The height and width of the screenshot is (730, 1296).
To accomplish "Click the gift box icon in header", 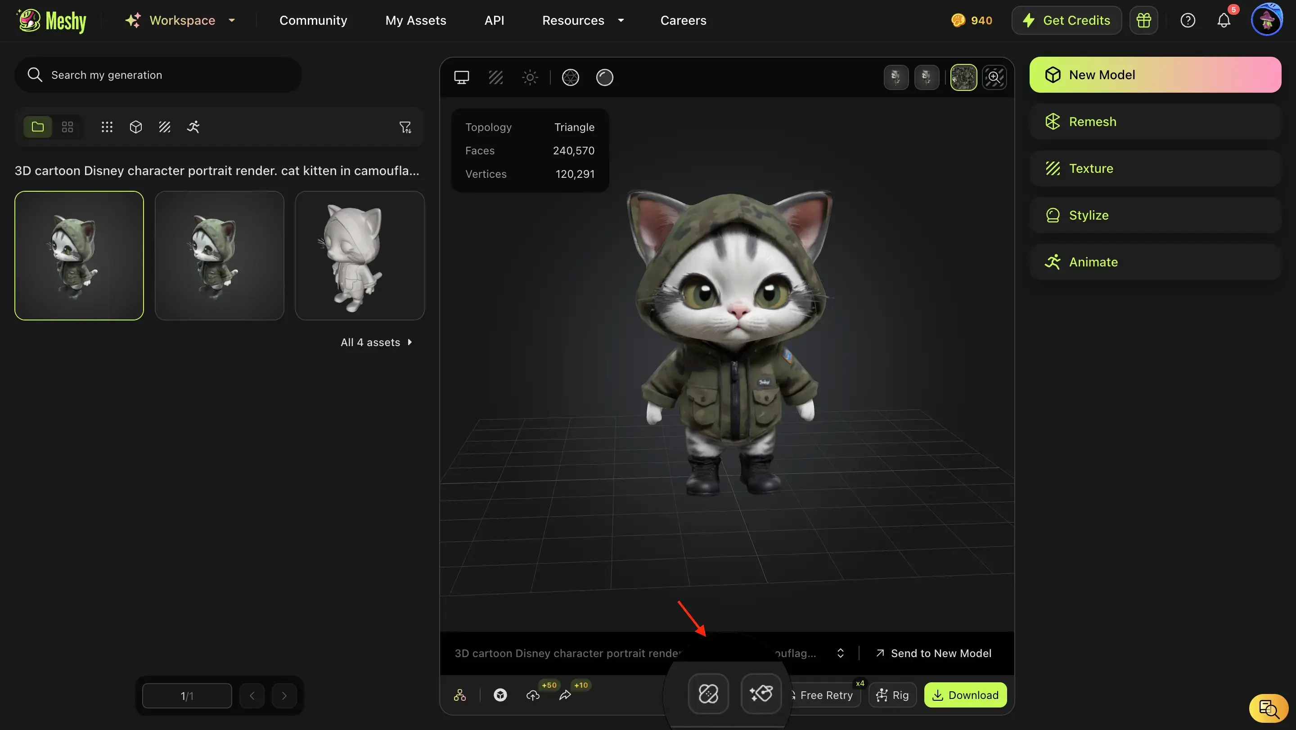I will [x=1143, y=21].
